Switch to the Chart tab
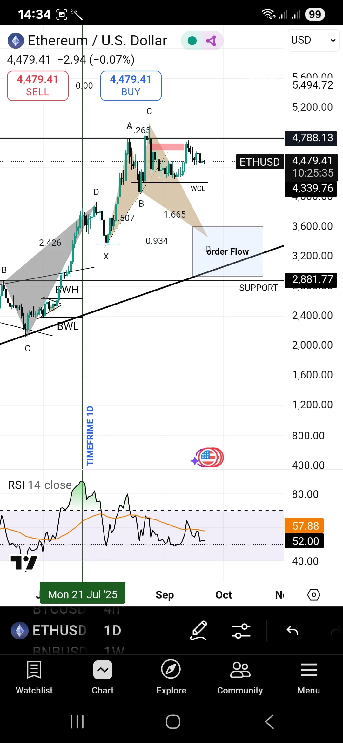343x743 pixels. click(x=103, y=677)
